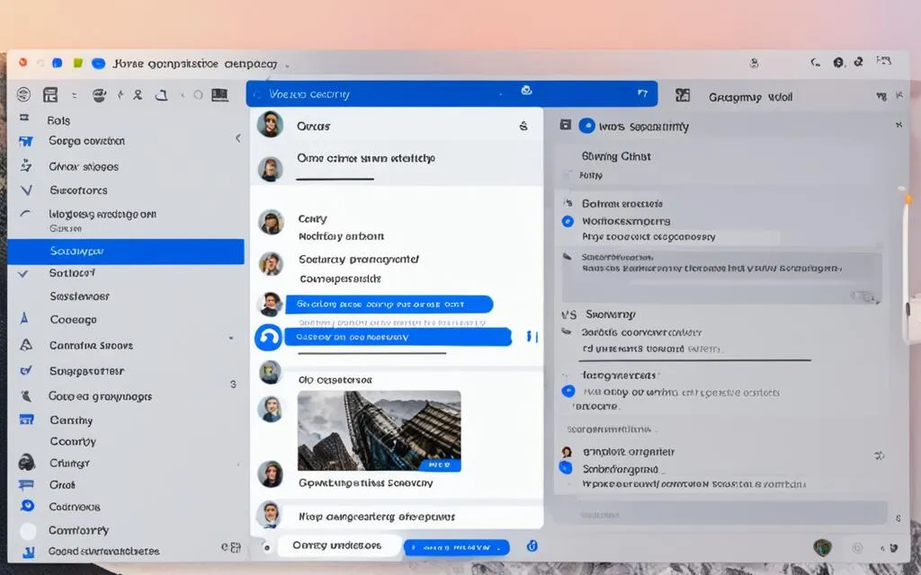Click the message input field at the bottom
921x575 pixels.
[342, 545]
